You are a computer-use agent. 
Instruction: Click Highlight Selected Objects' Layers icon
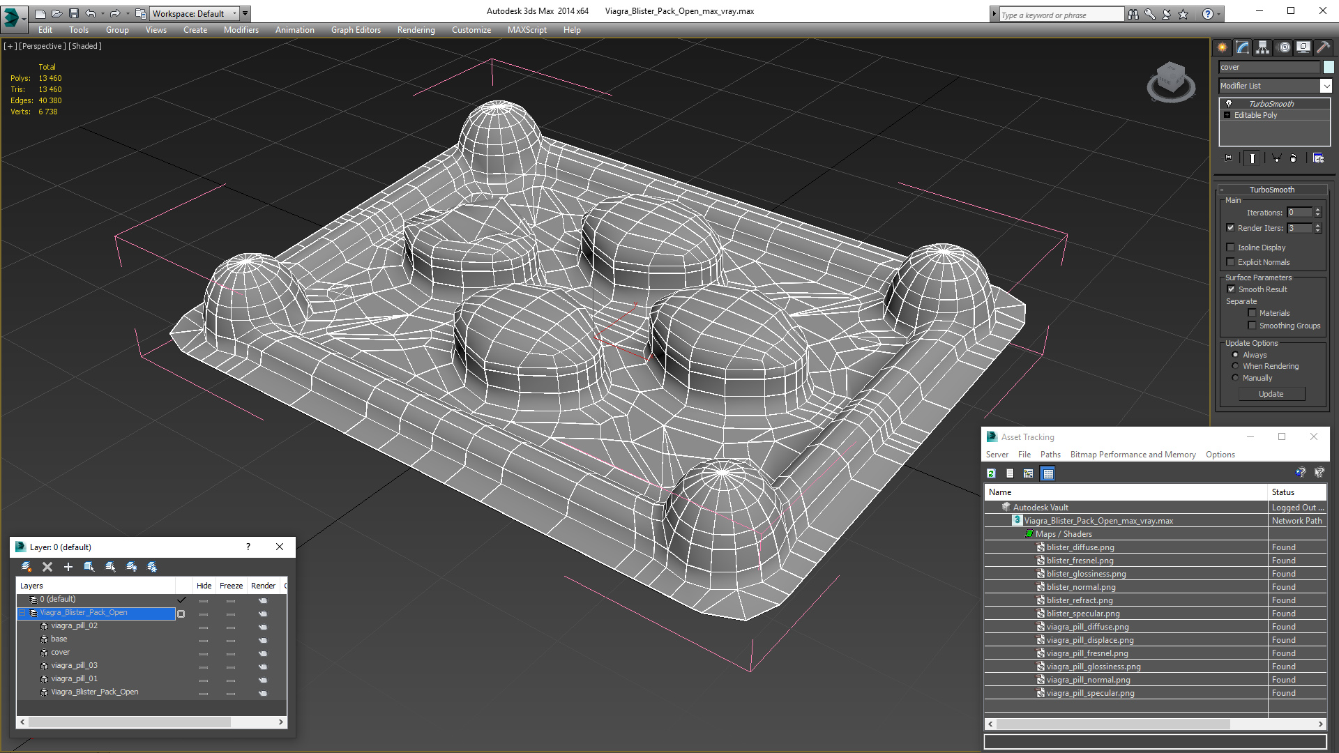(110, 567)
